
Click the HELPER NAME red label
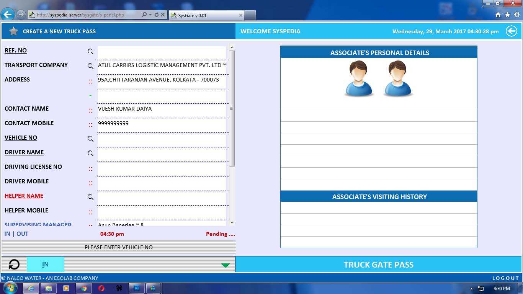click(24, 196)
